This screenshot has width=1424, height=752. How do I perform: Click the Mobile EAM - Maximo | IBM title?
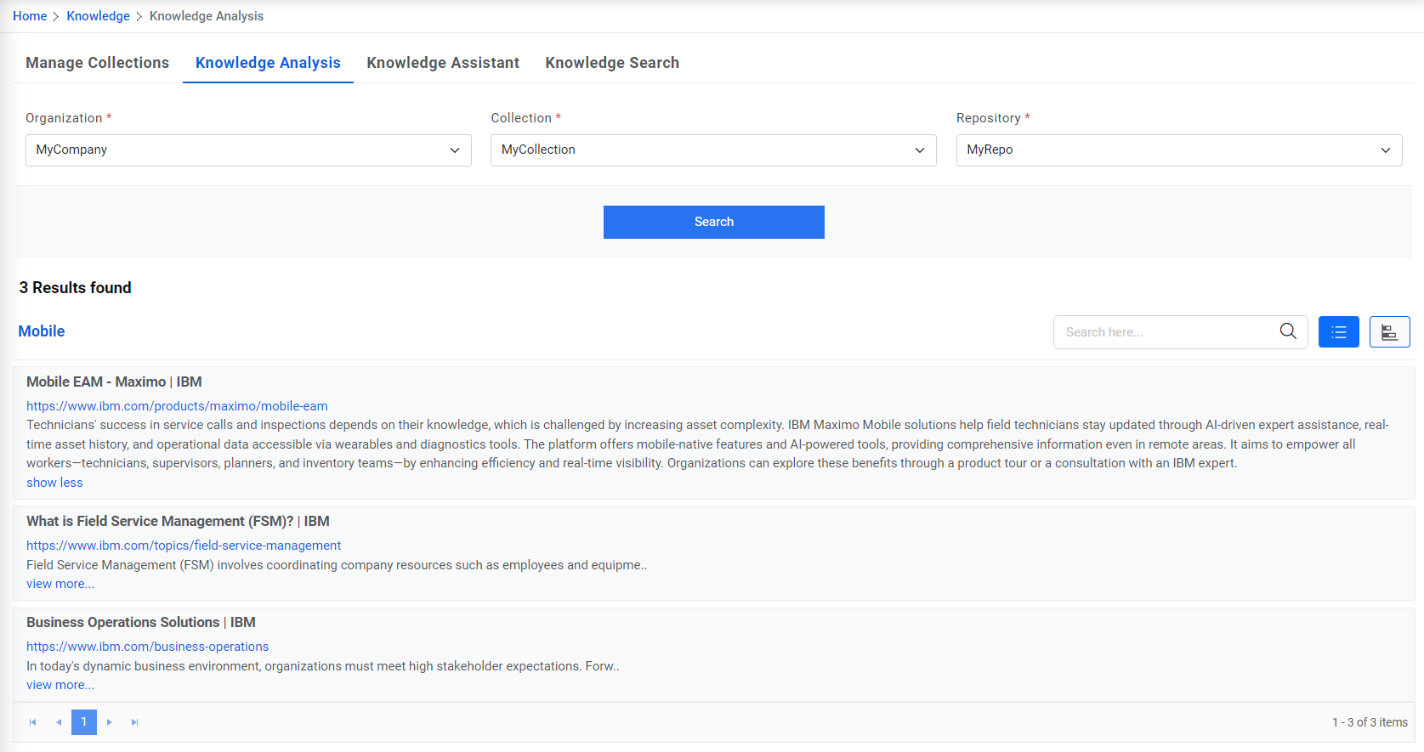[114, 382]
